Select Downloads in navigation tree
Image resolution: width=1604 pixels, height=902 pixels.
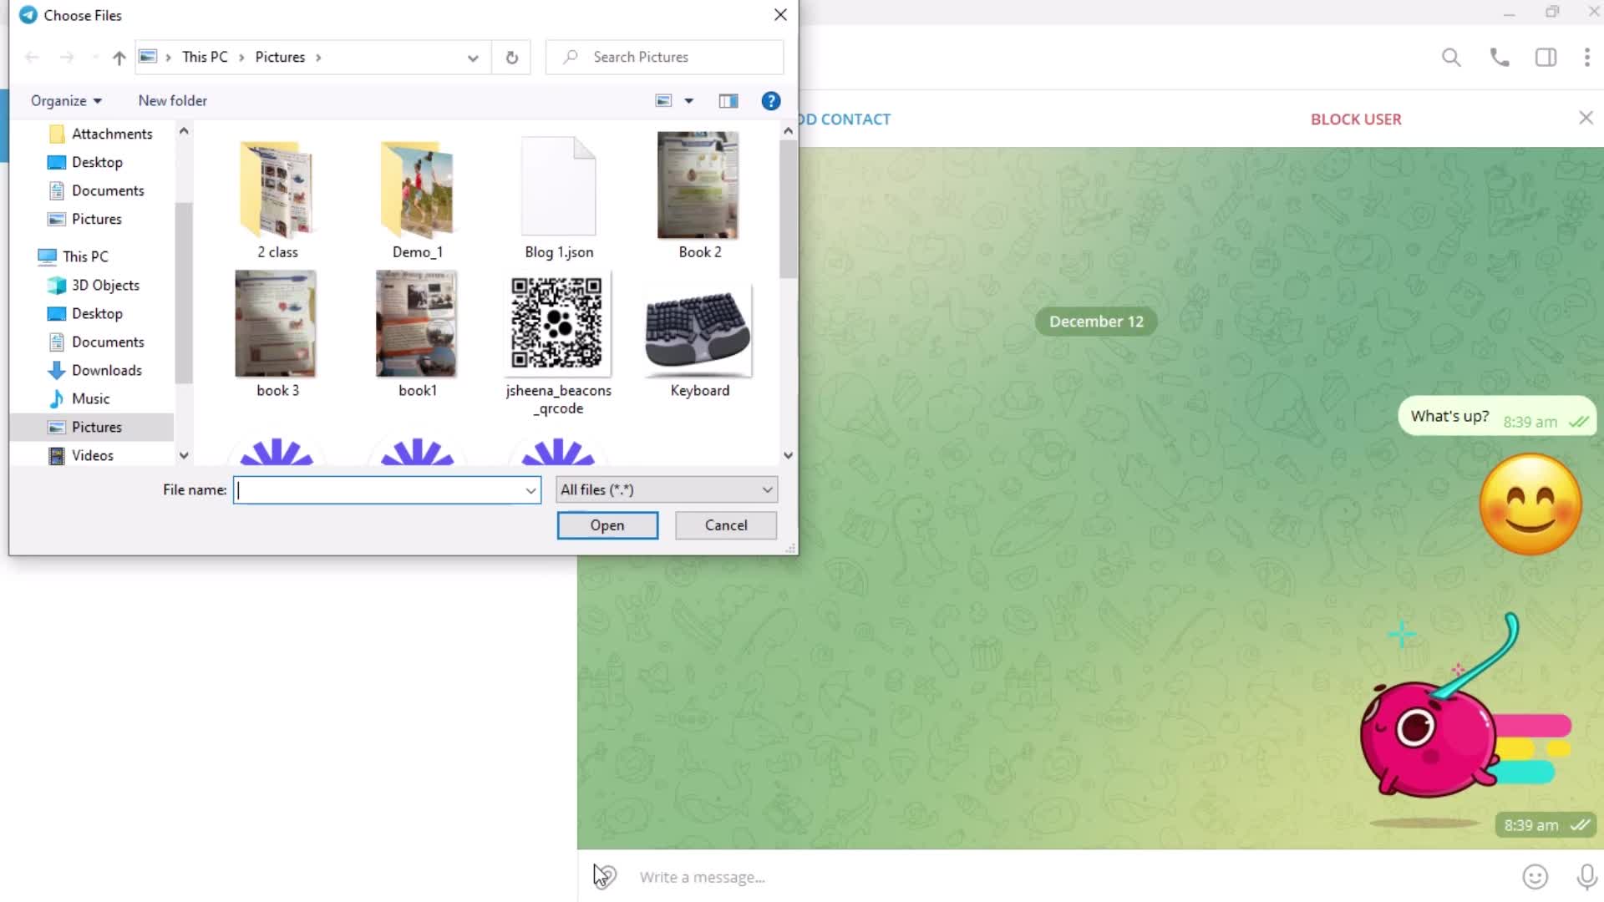pyautogui.click(x=95, y=370)
